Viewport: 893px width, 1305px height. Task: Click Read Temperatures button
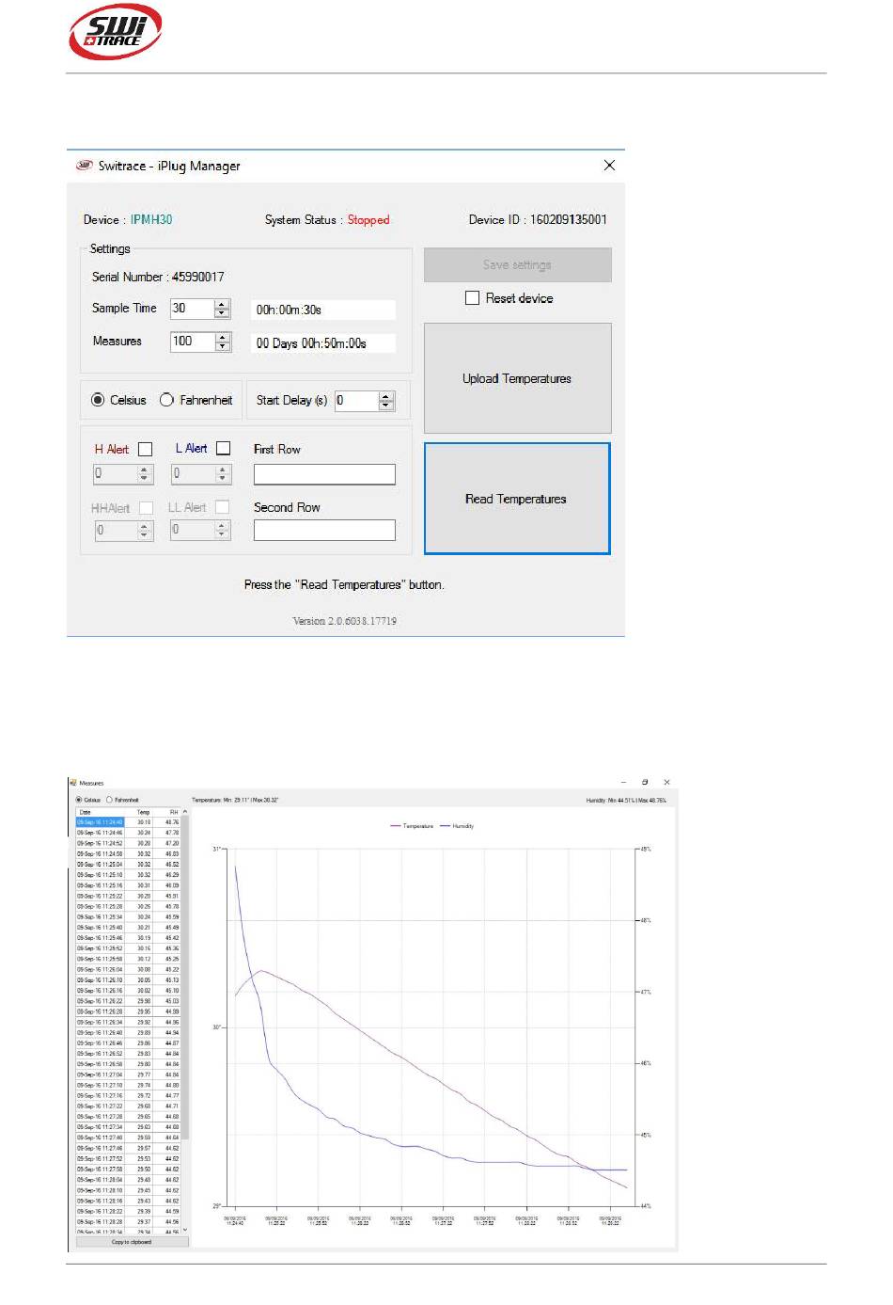(x=517, y=499)
